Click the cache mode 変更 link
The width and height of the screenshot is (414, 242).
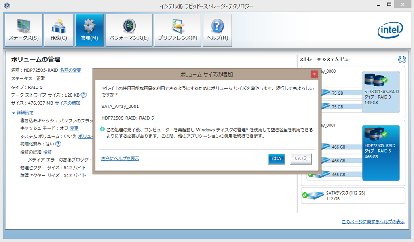pos(74,128)
